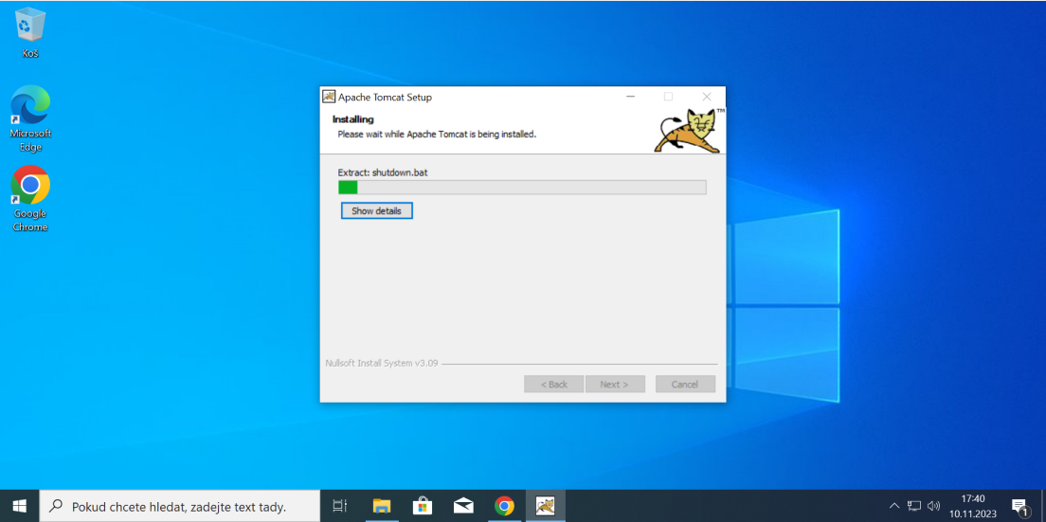Expand the hidden system tray icons
This screenshot has height=522, width=1046.
(893, 506)
